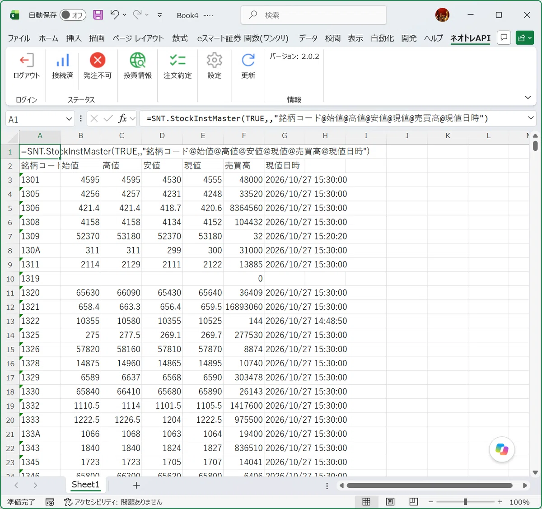Click the Save floppy disk icon
Viewport: 542px width, 509px height.
pos(98,15)
